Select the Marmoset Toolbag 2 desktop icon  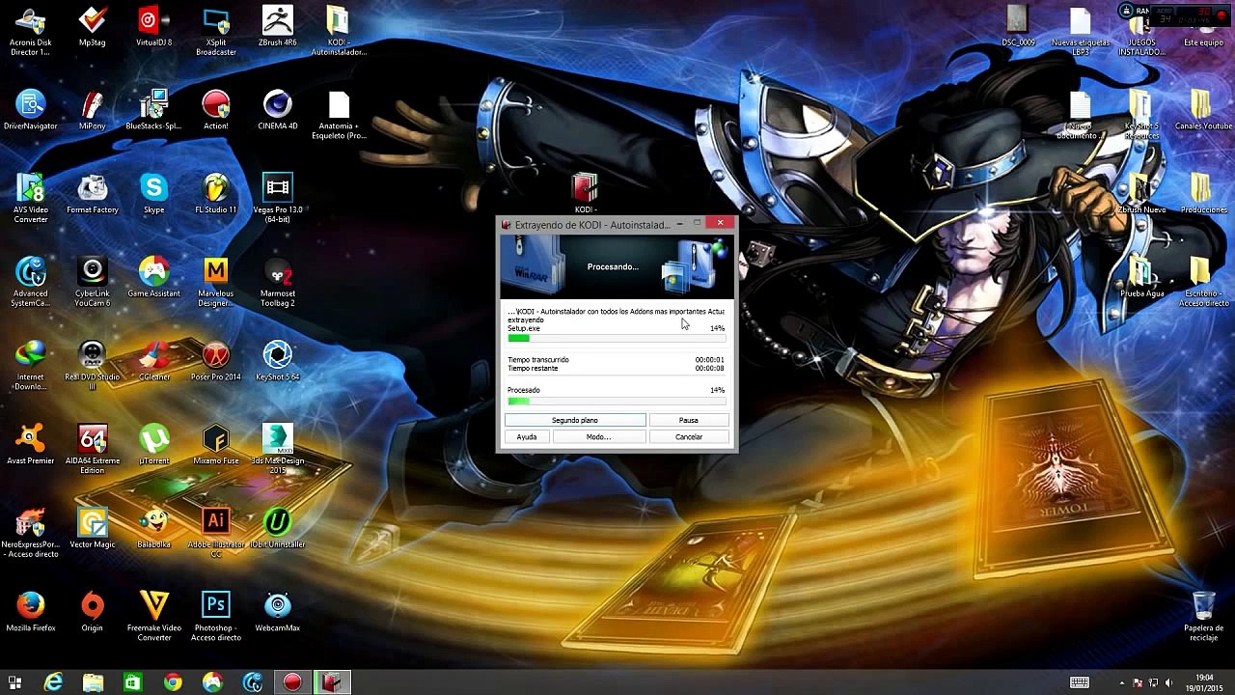tap(278, 283)
